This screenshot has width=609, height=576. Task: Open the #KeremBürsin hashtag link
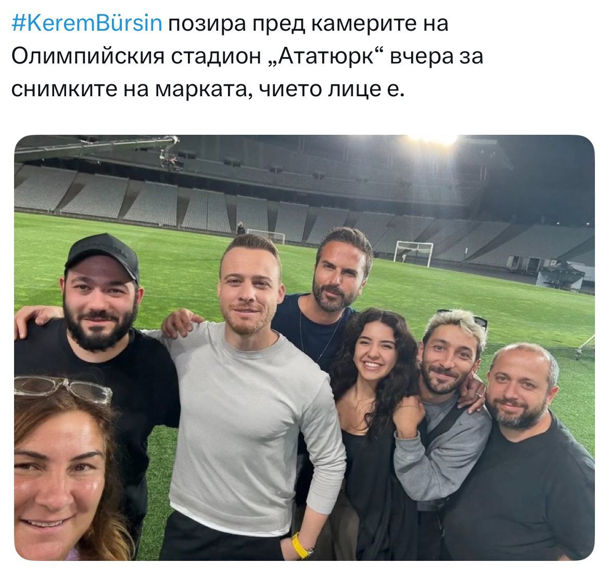pyautogui.click(x=86, y=23)
